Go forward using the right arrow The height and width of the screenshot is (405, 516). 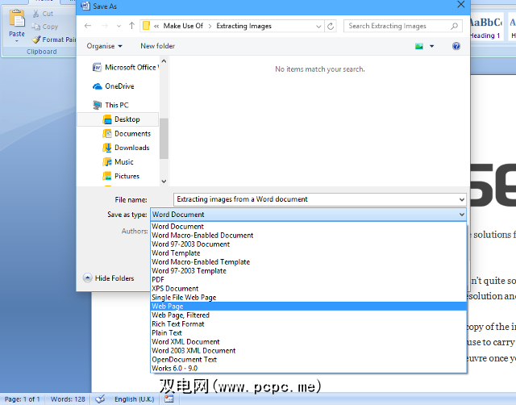coord(104,26)
